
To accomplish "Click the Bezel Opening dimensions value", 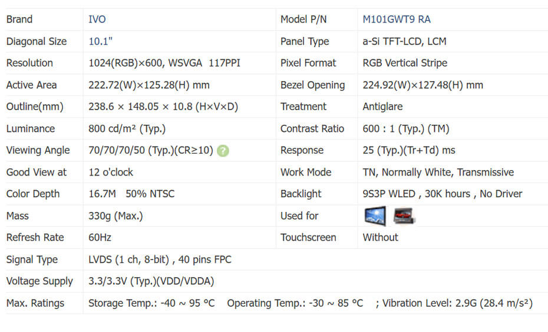I will (422, 85).
